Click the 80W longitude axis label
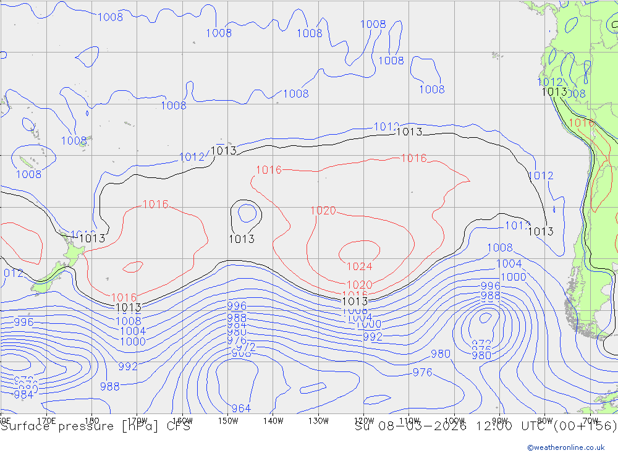Viewport: 618px width, 453px height. (545, 421)
